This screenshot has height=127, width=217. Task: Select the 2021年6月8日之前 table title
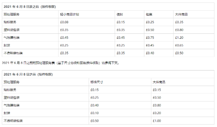point(28,75)
